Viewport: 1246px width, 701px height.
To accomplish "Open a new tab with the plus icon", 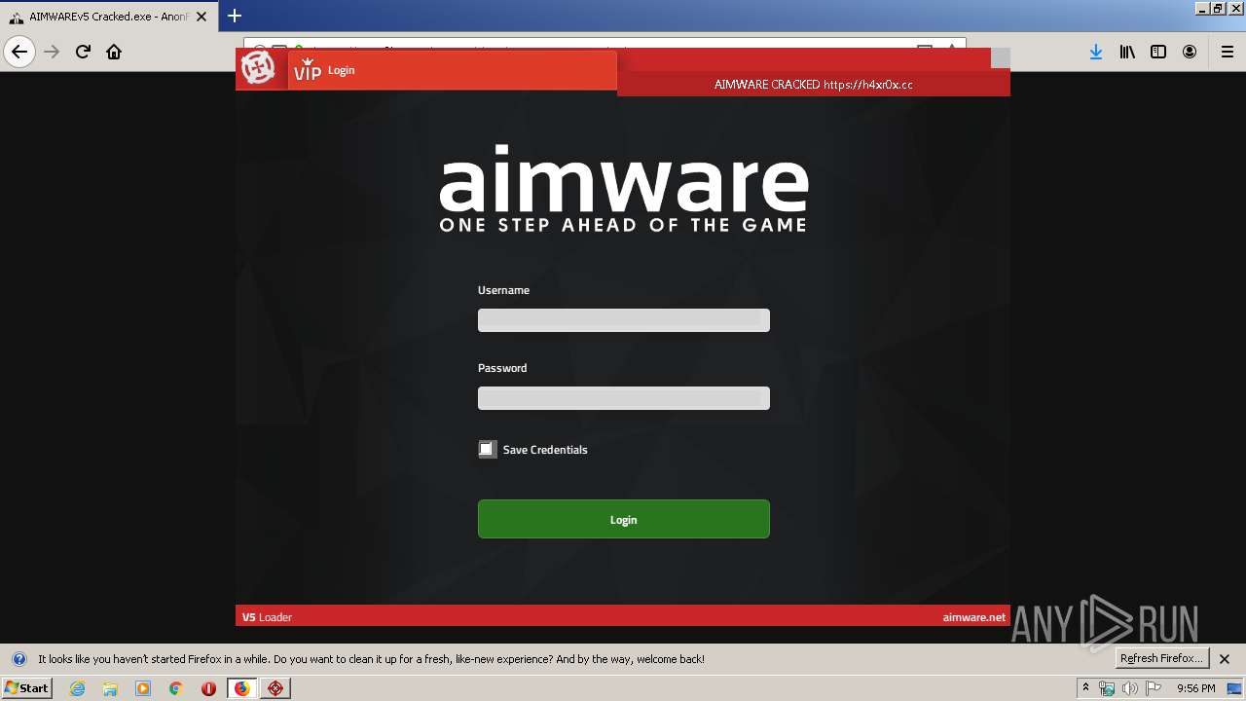I will 235,16.
